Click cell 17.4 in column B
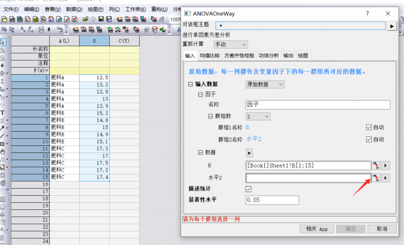This screenshot has height=245, width=404. coord(94,177)
